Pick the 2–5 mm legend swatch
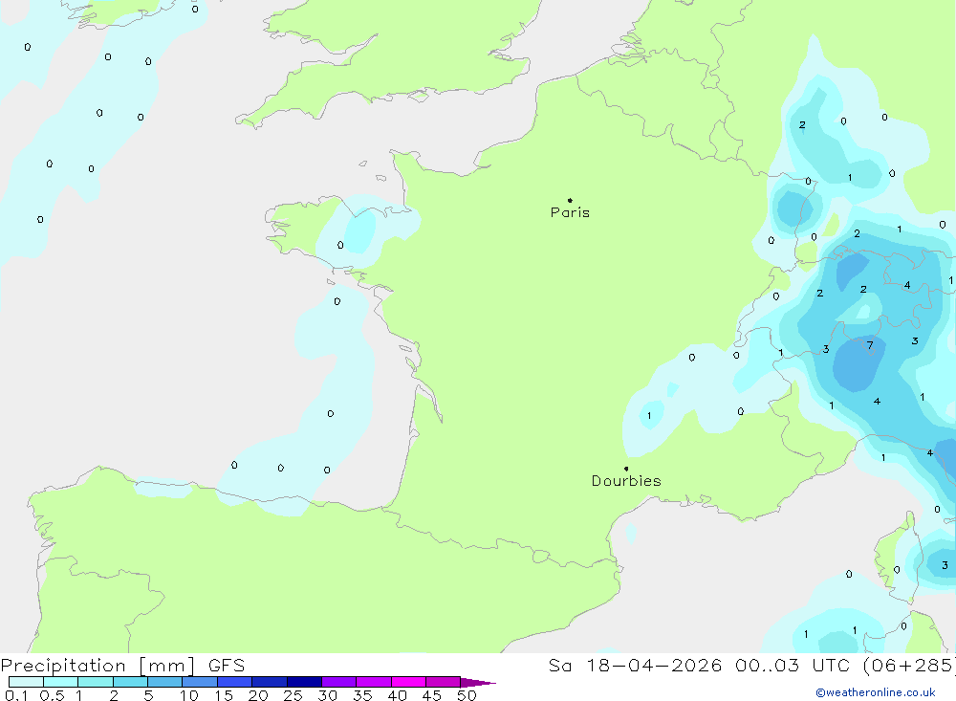The width and height of the screenshot is (956, 701). point(130,682)
